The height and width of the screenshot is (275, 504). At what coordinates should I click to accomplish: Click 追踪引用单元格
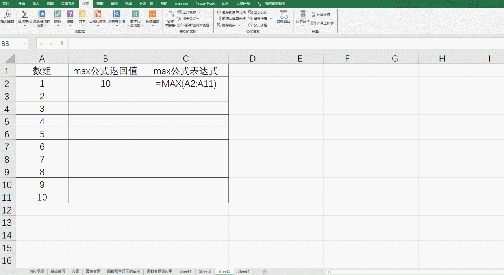click(231, 12)
